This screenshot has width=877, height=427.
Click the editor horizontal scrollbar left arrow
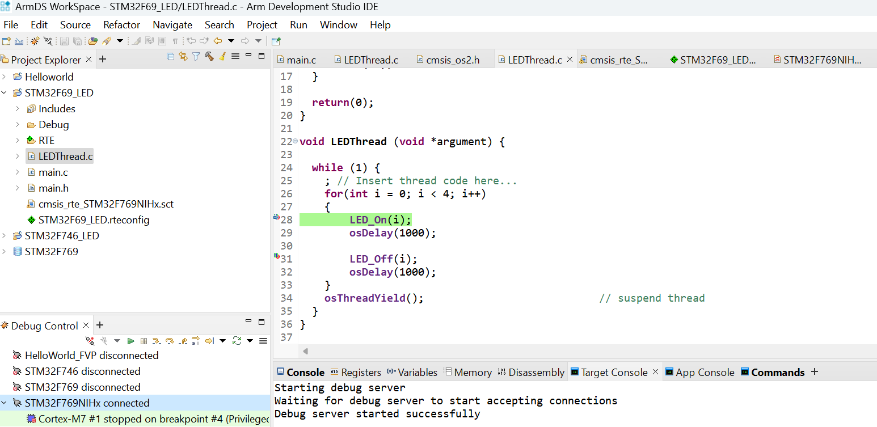[305, 352]
